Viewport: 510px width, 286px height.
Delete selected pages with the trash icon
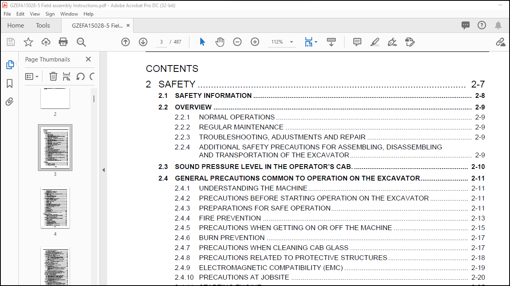53,76
